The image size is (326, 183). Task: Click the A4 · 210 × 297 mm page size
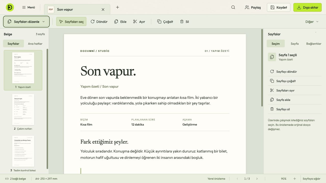pyautogui.click(x=46, y=179)
